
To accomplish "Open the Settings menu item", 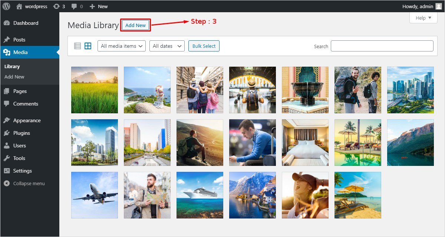I will point(22,171).
